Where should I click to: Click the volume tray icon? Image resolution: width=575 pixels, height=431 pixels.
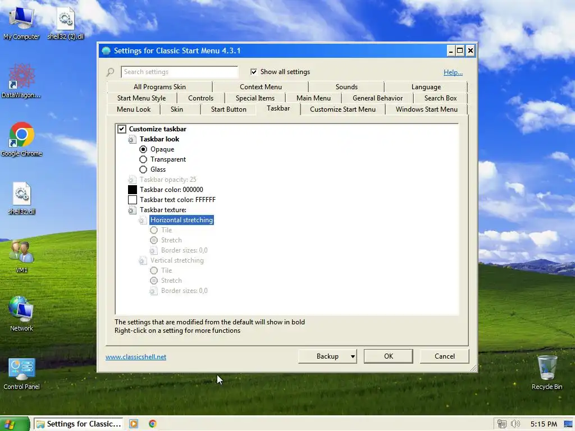[515, 424]
